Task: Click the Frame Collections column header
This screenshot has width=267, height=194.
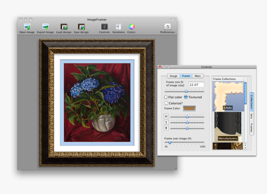Action: point(228,79)
